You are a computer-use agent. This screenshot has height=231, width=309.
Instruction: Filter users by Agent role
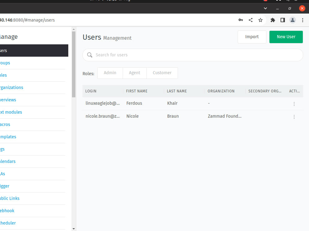pos(135,73)
